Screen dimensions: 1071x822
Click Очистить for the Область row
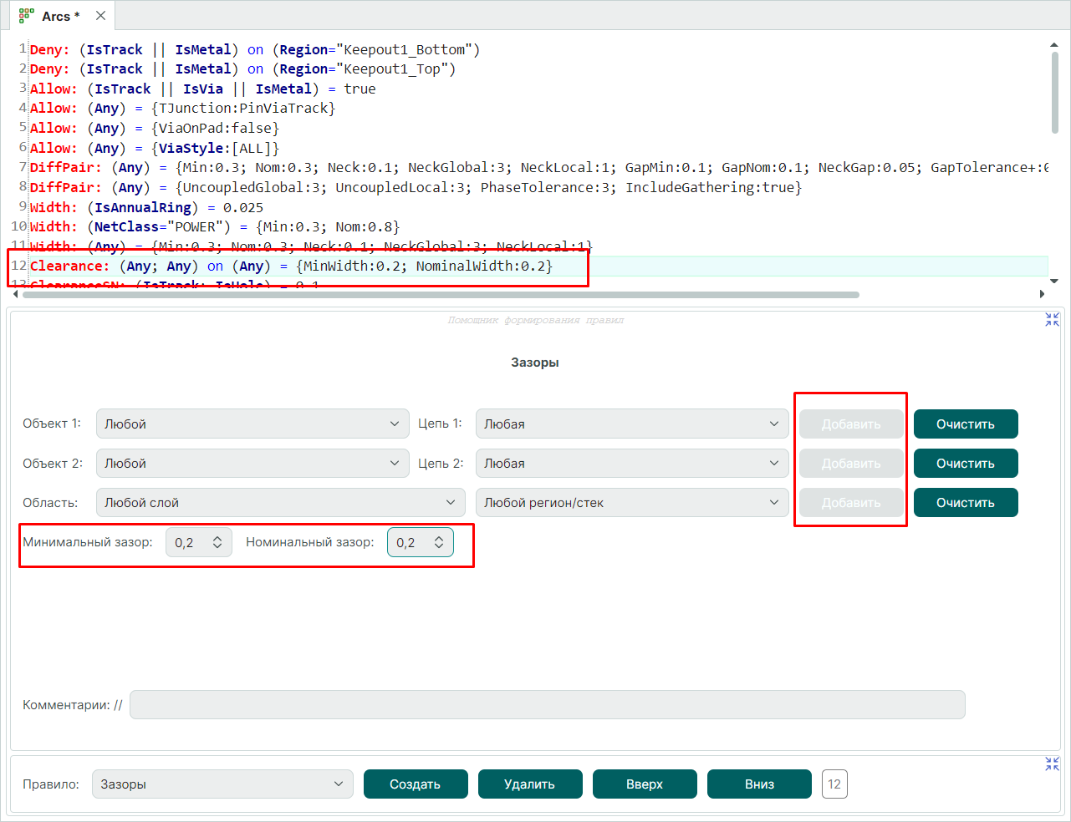tap(965, 502)
